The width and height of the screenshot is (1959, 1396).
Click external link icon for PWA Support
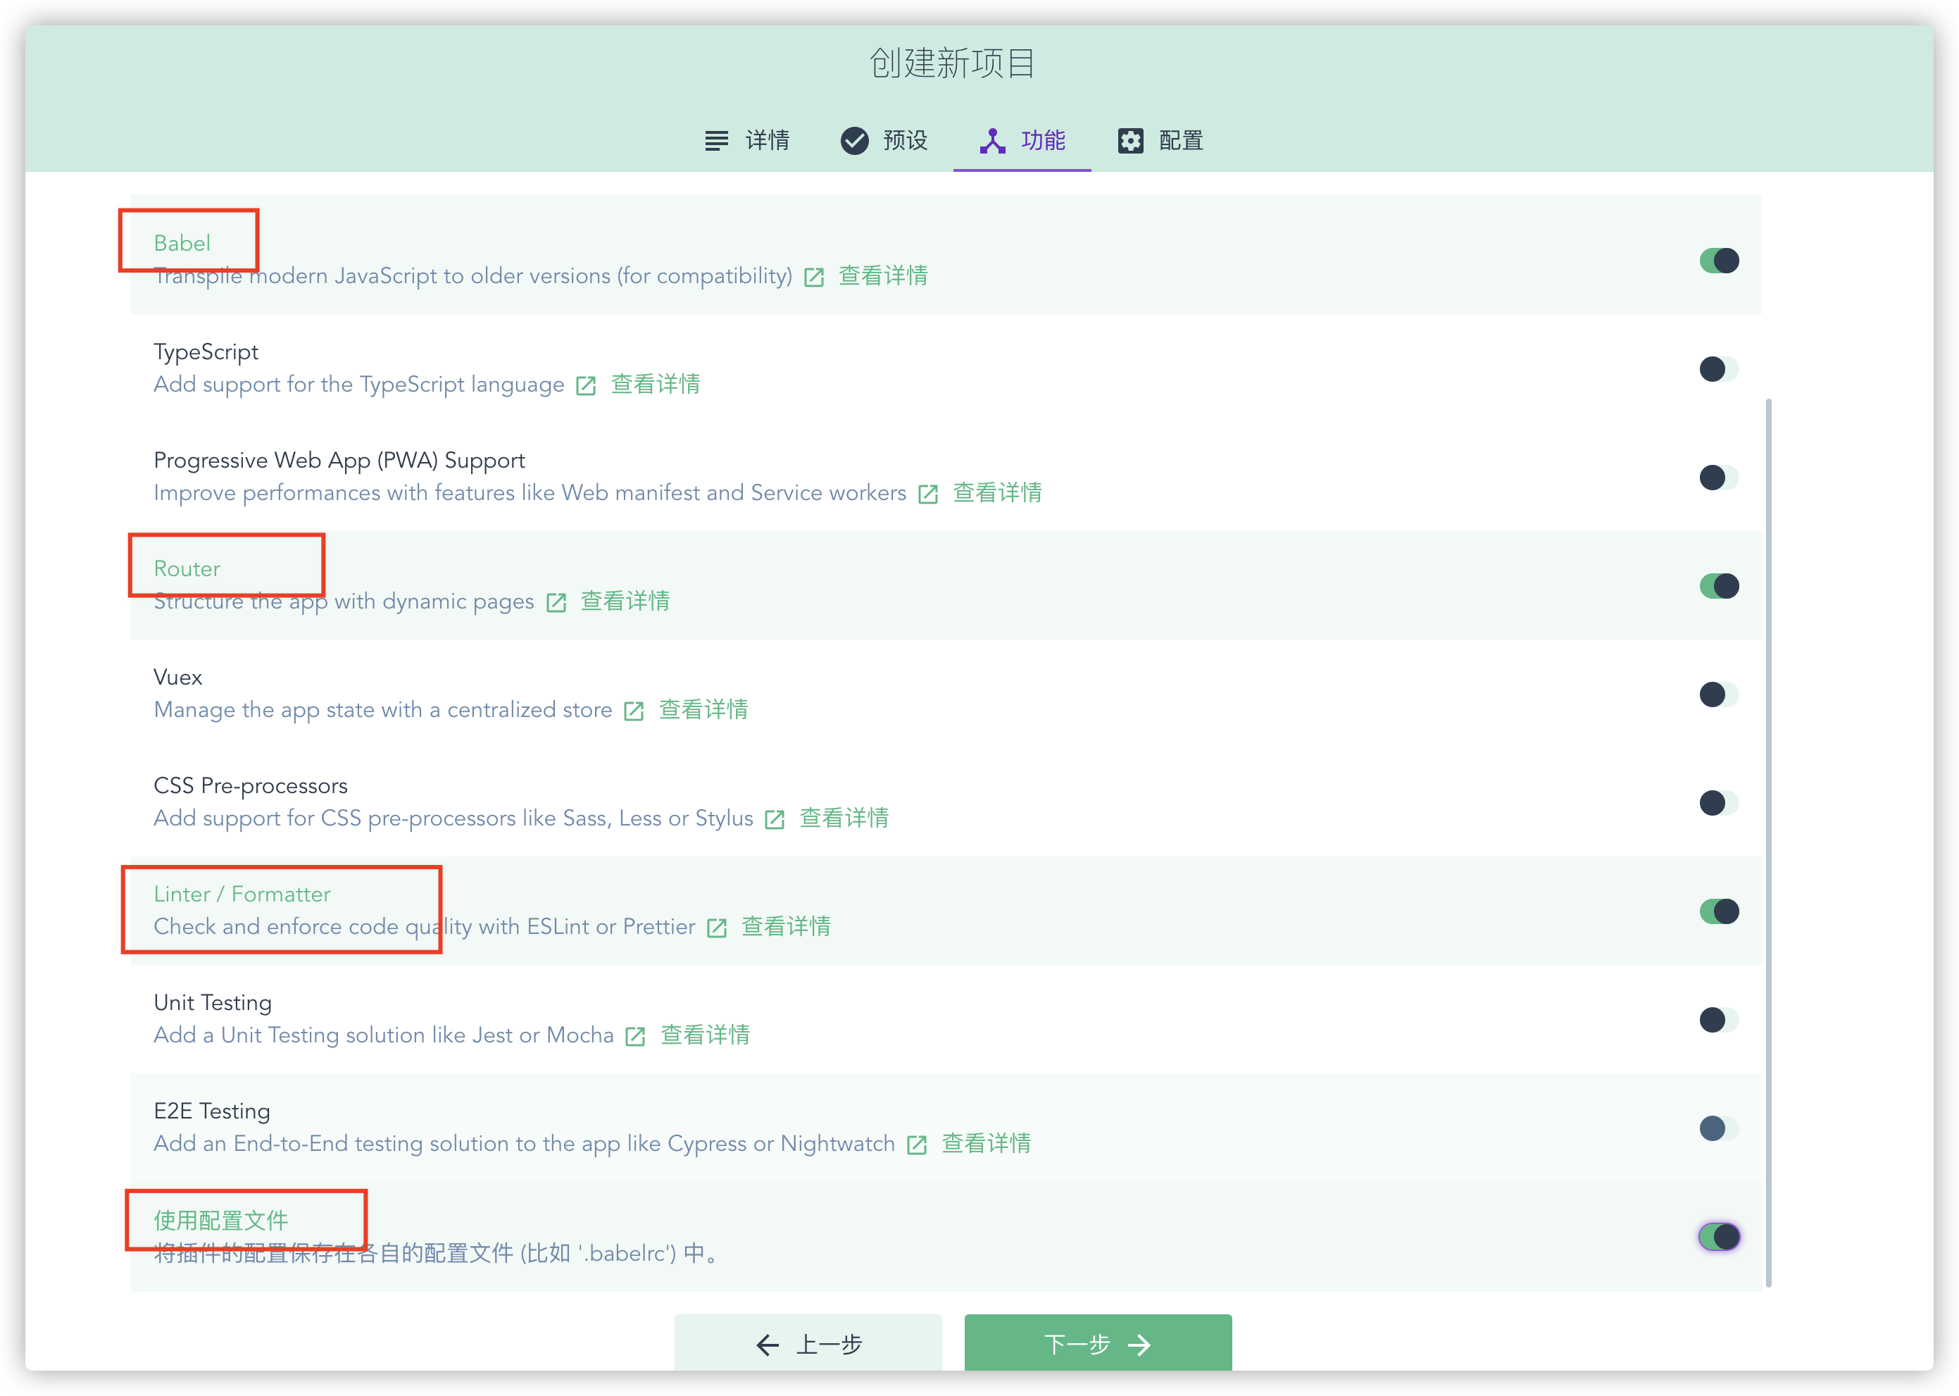coord(928,494)
